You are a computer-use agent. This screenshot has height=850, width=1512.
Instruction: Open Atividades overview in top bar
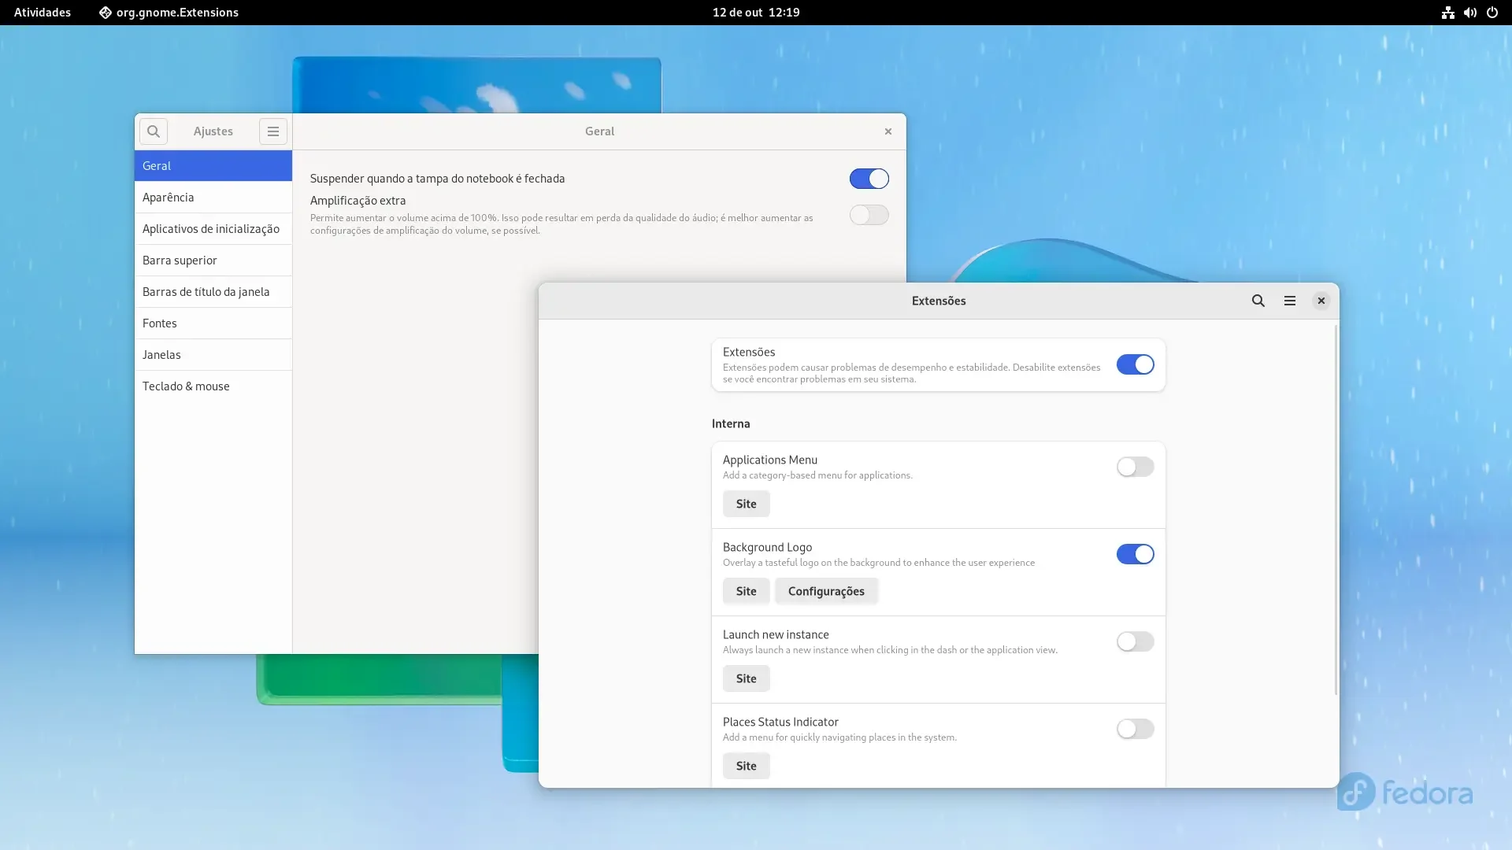[43, 13]
